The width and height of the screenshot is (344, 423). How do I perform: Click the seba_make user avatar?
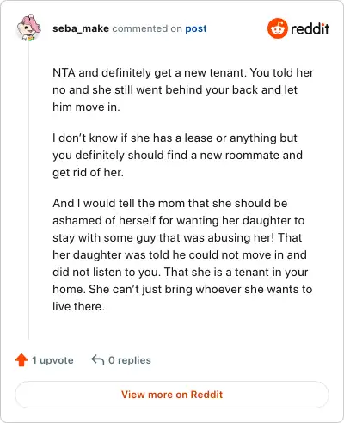pos(28,28)
